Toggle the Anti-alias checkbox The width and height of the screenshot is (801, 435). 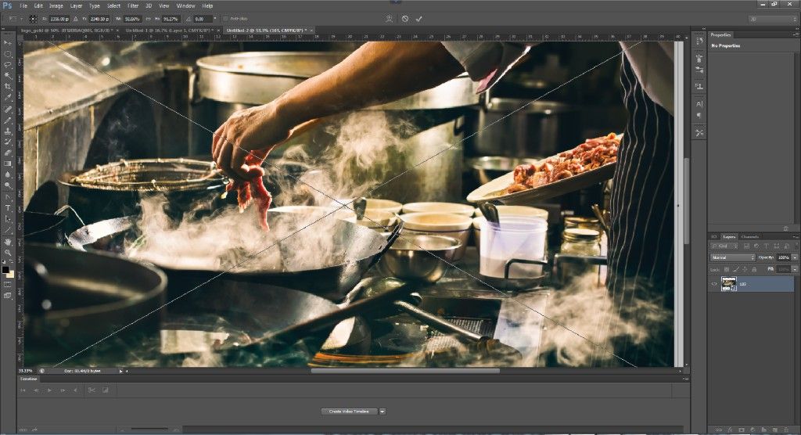click(x=224, y=18)
